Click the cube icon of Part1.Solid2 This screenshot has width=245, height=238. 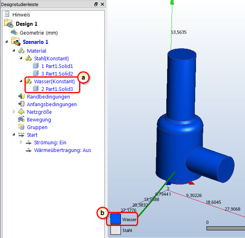tap(36, 73)
